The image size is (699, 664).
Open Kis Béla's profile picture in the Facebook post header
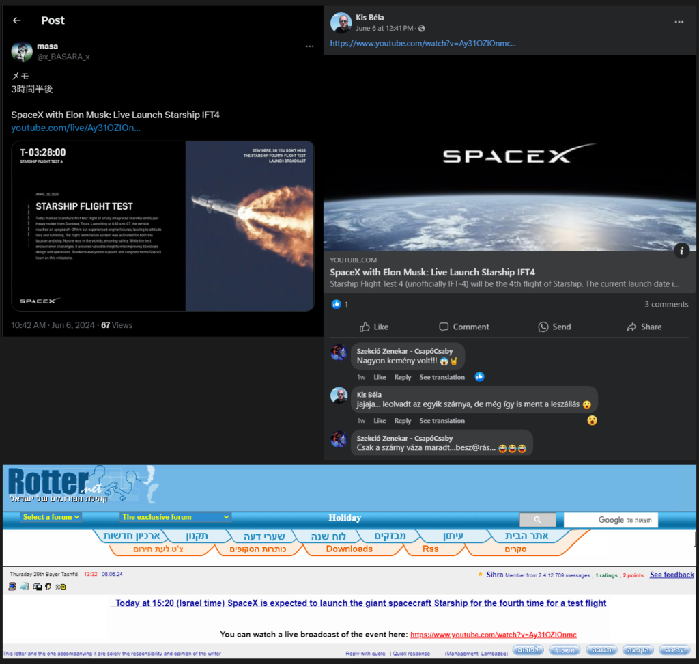pos(341,23)
